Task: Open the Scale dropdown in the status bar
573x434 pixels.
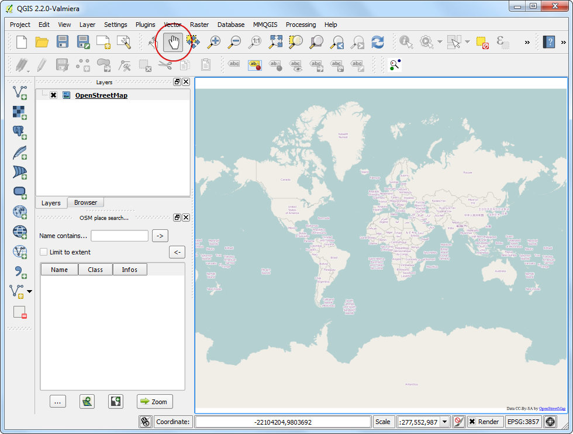Action: pos(444,422)
